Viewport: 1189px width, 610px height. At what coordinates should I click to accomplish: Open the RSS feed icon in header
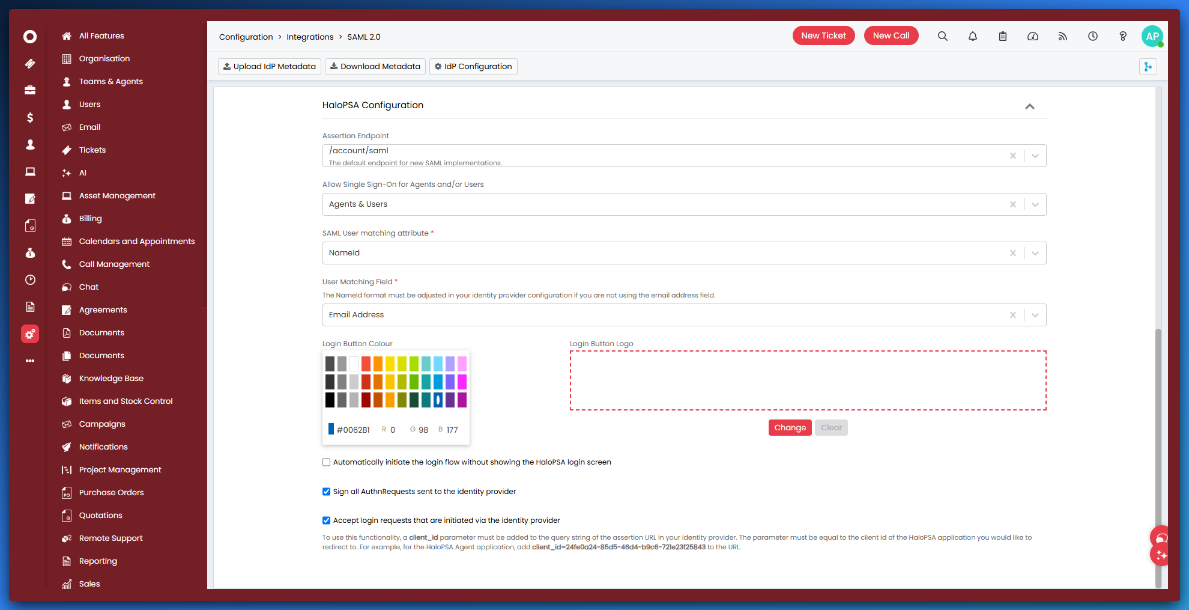point(1063,36)
